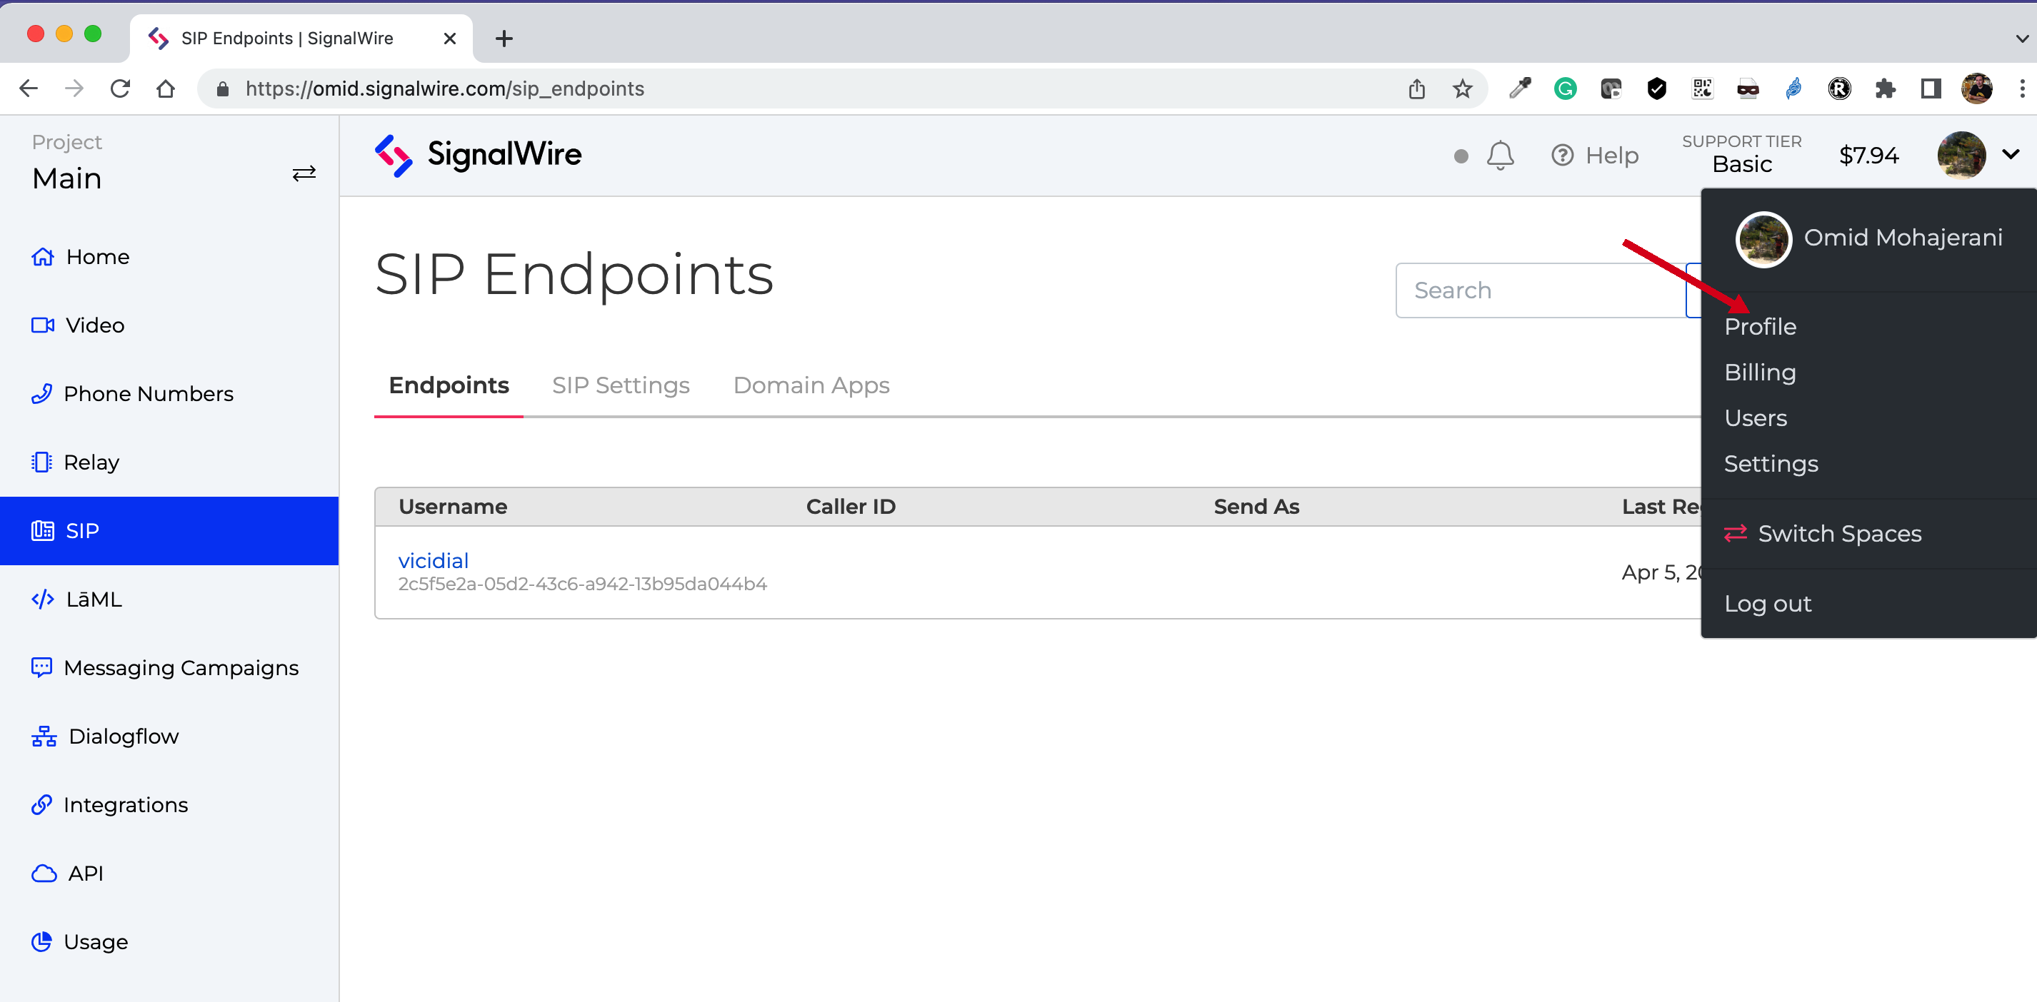Open Dialogflow in the sidebar
2037x1002 pixels.
pos(124,736)
